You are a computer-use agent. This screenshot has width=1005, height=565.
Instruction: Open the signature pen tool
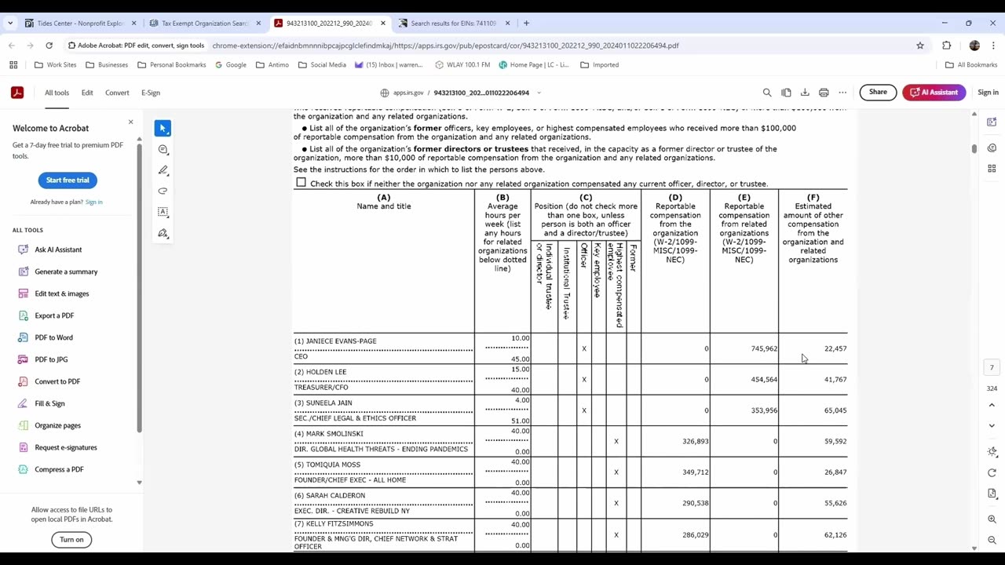(x=163, y=233)
